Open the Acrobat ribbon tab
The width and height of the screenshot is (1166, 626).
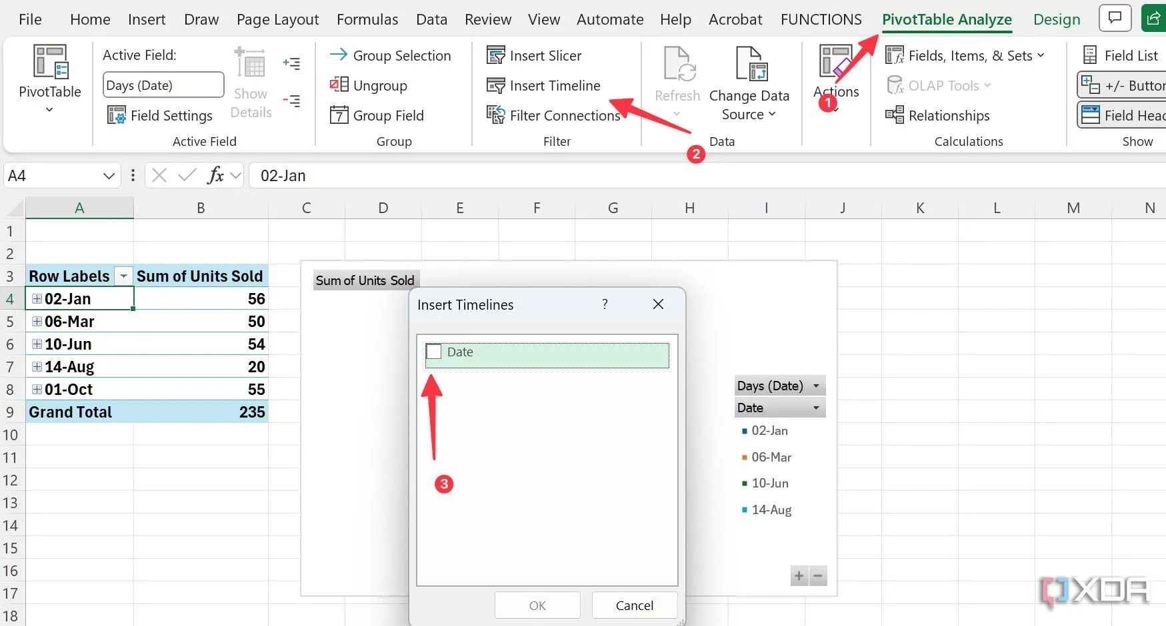735,19
